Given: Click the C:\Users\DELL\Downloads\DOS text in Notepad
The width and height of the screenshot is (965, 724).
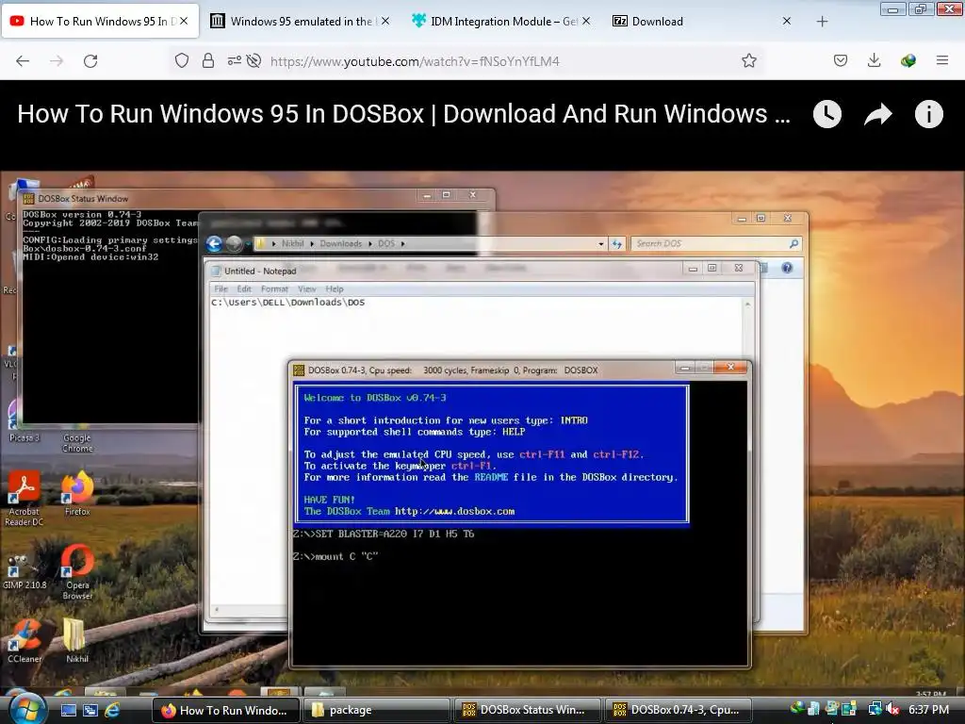Looking at the screenshot, I should (288, 303).
